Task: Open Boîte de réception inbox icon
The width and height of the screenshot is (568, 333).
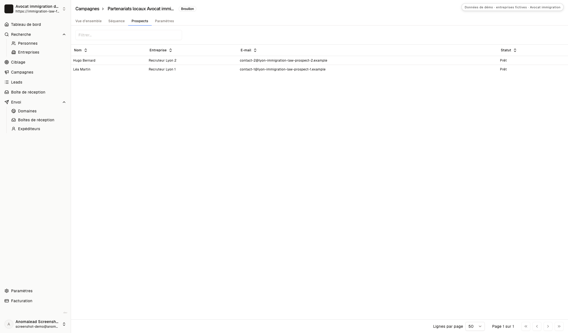Action: pos(7,92)
